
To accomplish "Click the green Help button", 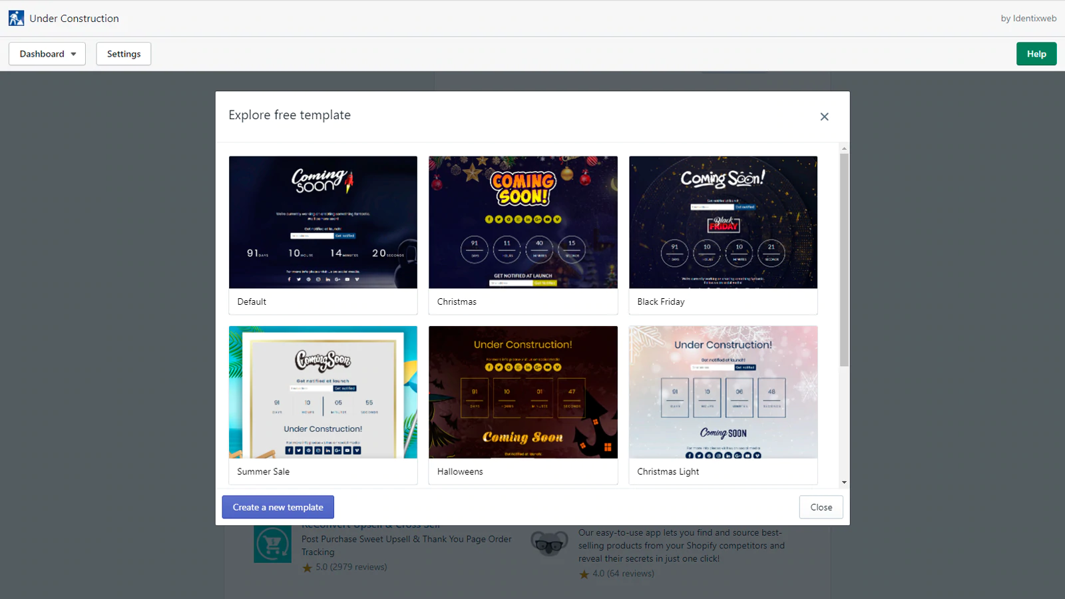I will [x=1036, y=54].
